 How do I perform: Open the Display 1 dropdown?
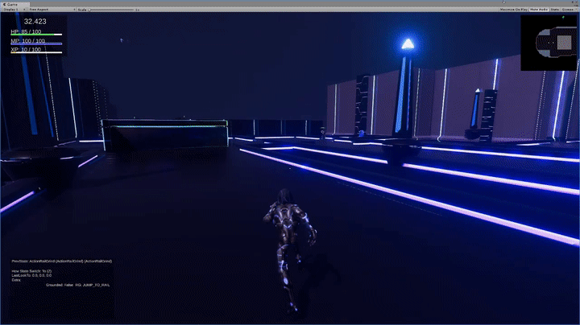coord(14,10)
